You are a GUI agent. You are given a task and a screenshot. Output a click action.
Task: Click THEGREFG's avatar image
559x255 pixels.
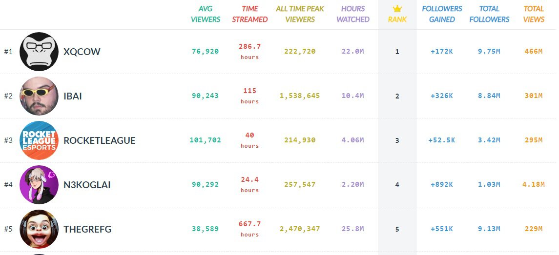click(39, 229)
